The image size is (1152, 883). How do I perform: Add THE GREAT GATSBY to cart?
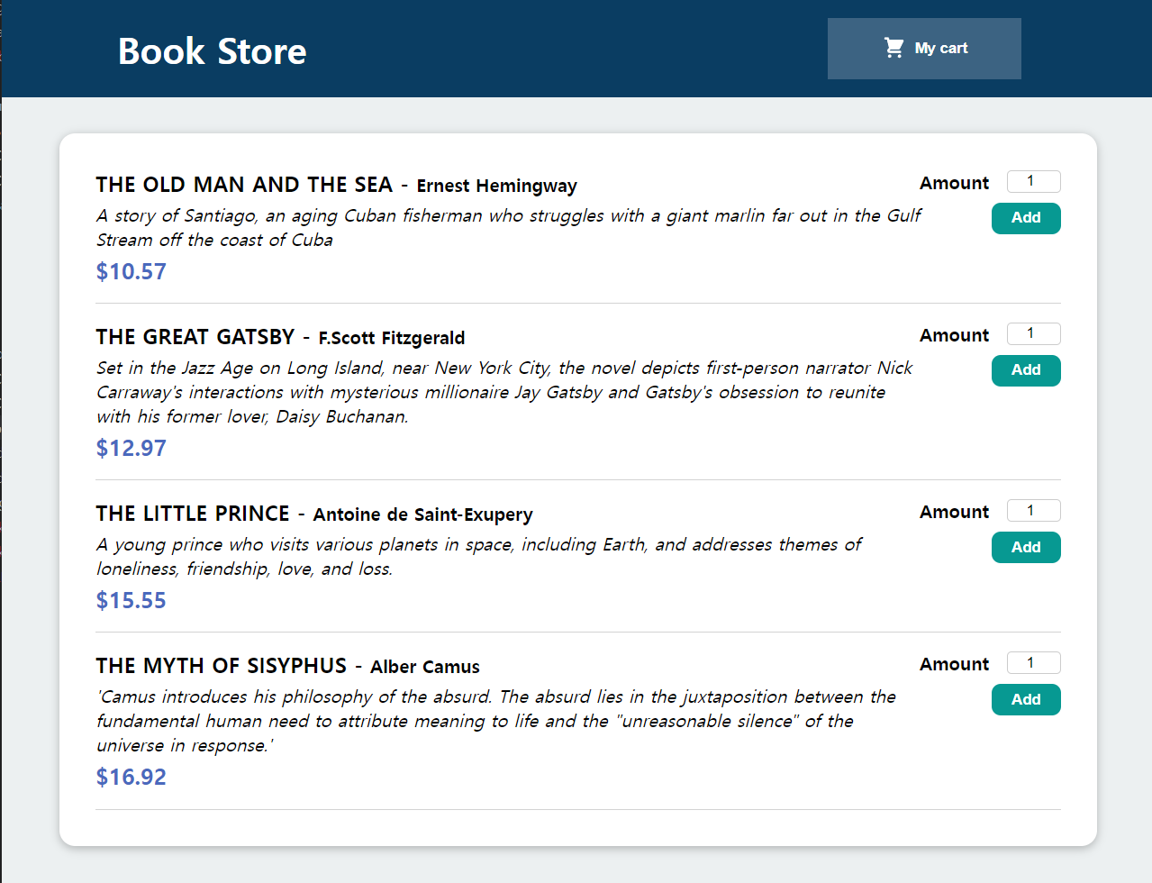(1026, 370)
